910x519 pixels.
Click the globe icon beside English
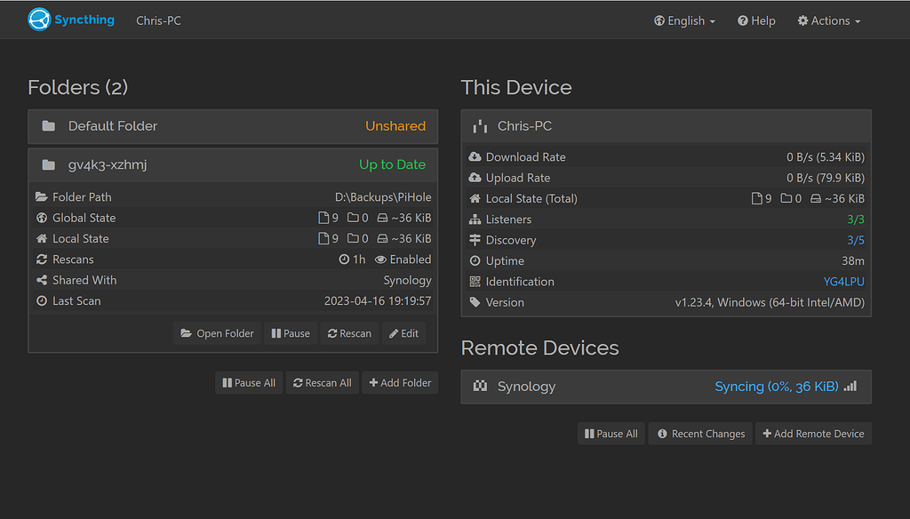pyautogui.click(x=659, y=20)
